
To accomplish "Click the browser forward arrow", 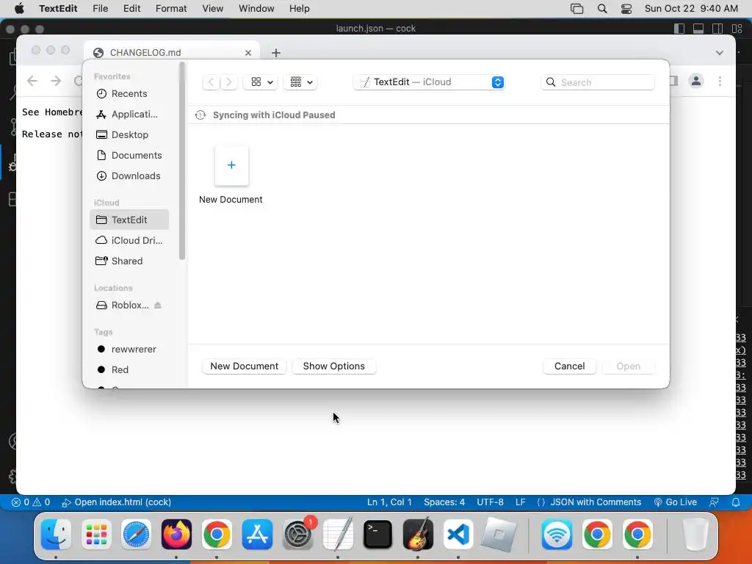I will [x=56, y=81].
